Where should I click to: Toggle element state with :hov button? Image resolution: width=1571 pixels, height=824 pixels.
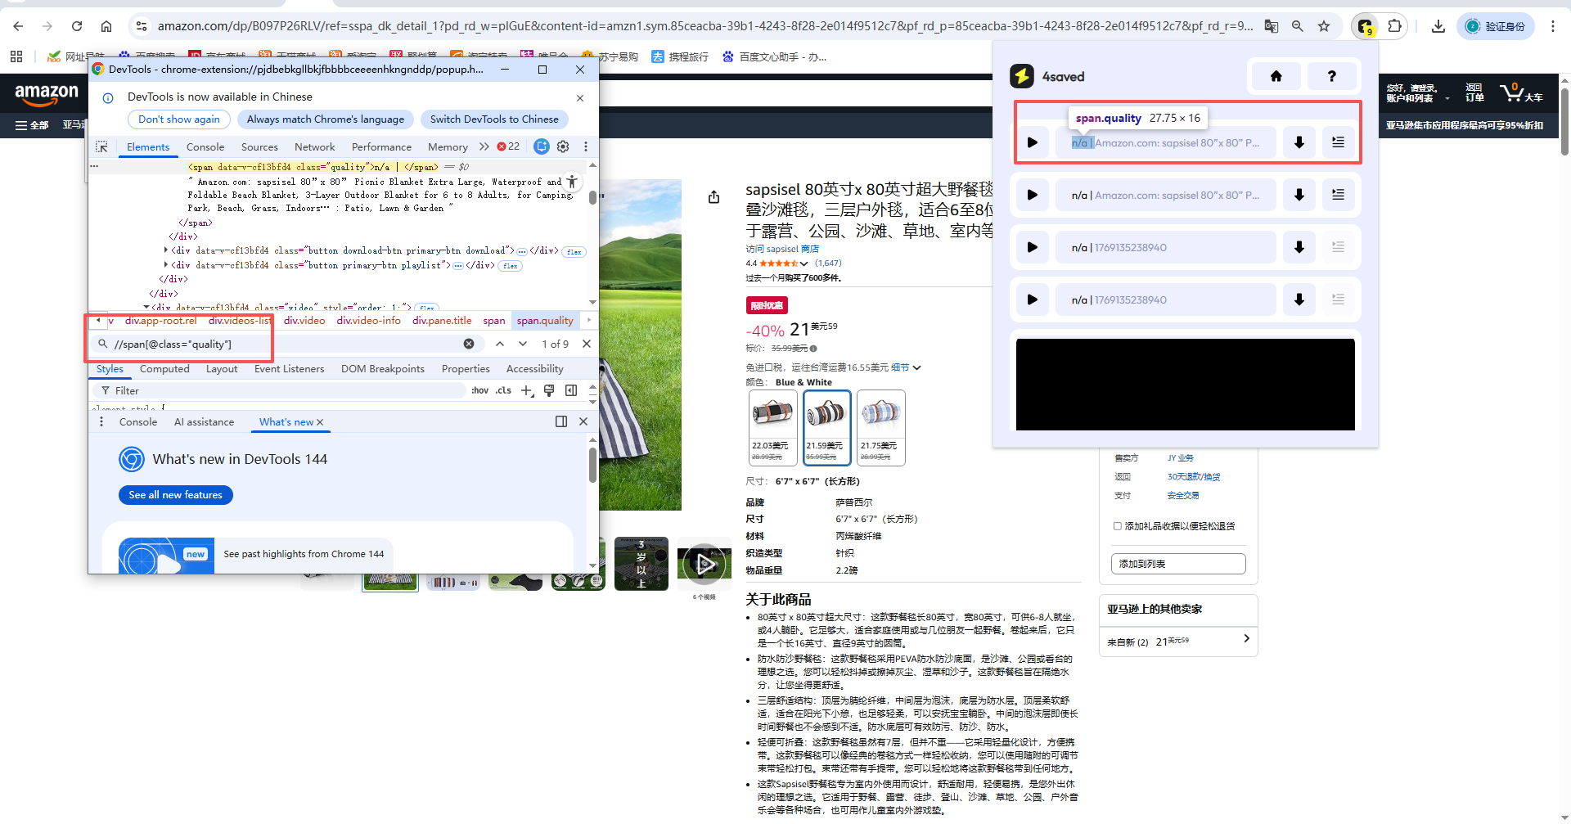(479, 390)
